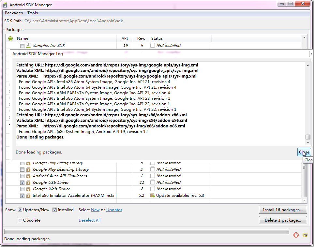Sort packages by the API column header

click(x=125, y=38)
